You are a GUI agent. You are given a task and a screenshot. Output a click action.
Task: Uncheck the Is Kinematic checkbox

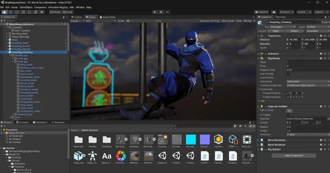pyautogui.click(x=288, y=78)
